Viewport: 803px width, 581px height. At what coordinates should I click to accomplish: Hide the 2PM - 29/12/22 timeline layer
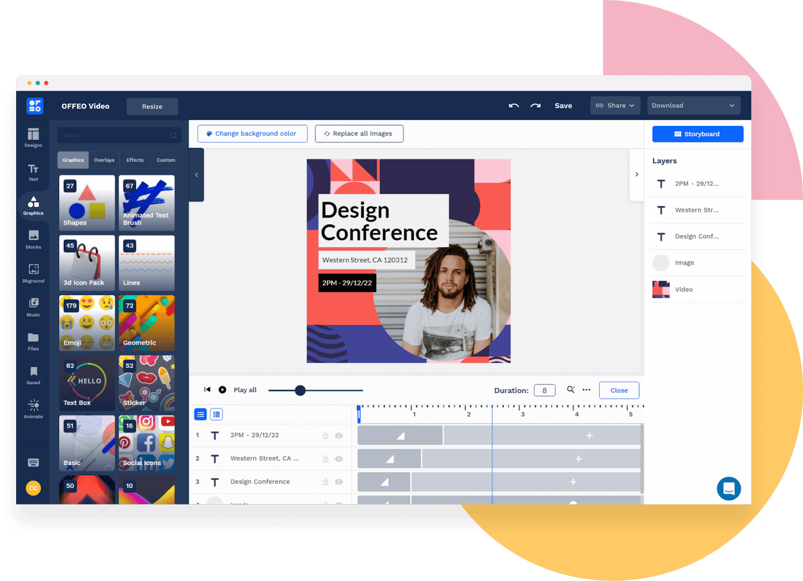tap(339, 435)
